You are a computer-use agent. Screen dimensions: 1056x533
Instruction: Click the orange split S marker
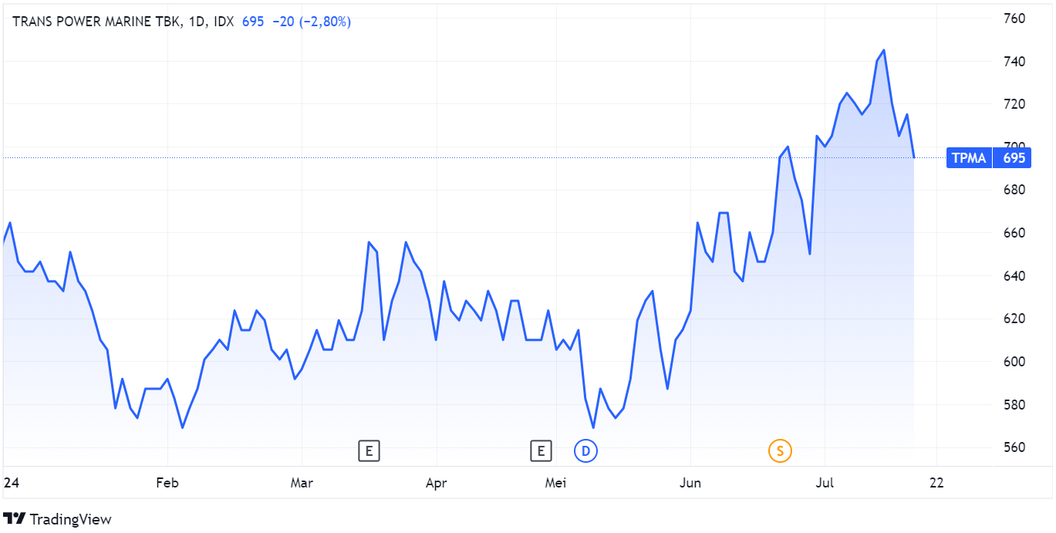[780, 450]
